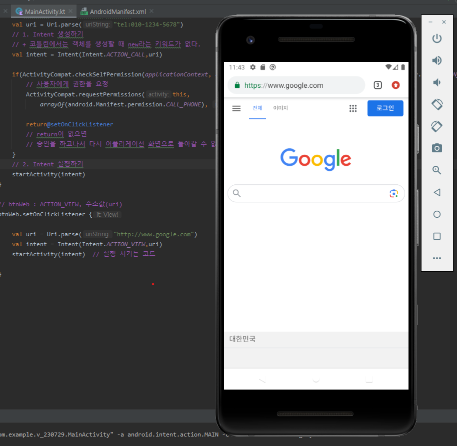457x446 pixels.
Task: Click the emulator power button icon
Action: click(x=436, y=38)
